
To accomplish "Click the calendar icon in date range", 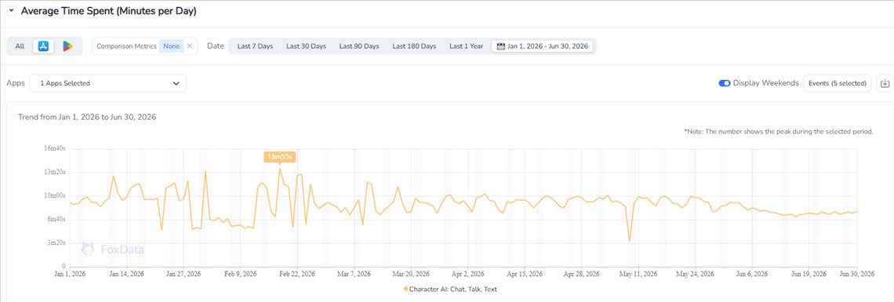I will [x=501, y=46].
